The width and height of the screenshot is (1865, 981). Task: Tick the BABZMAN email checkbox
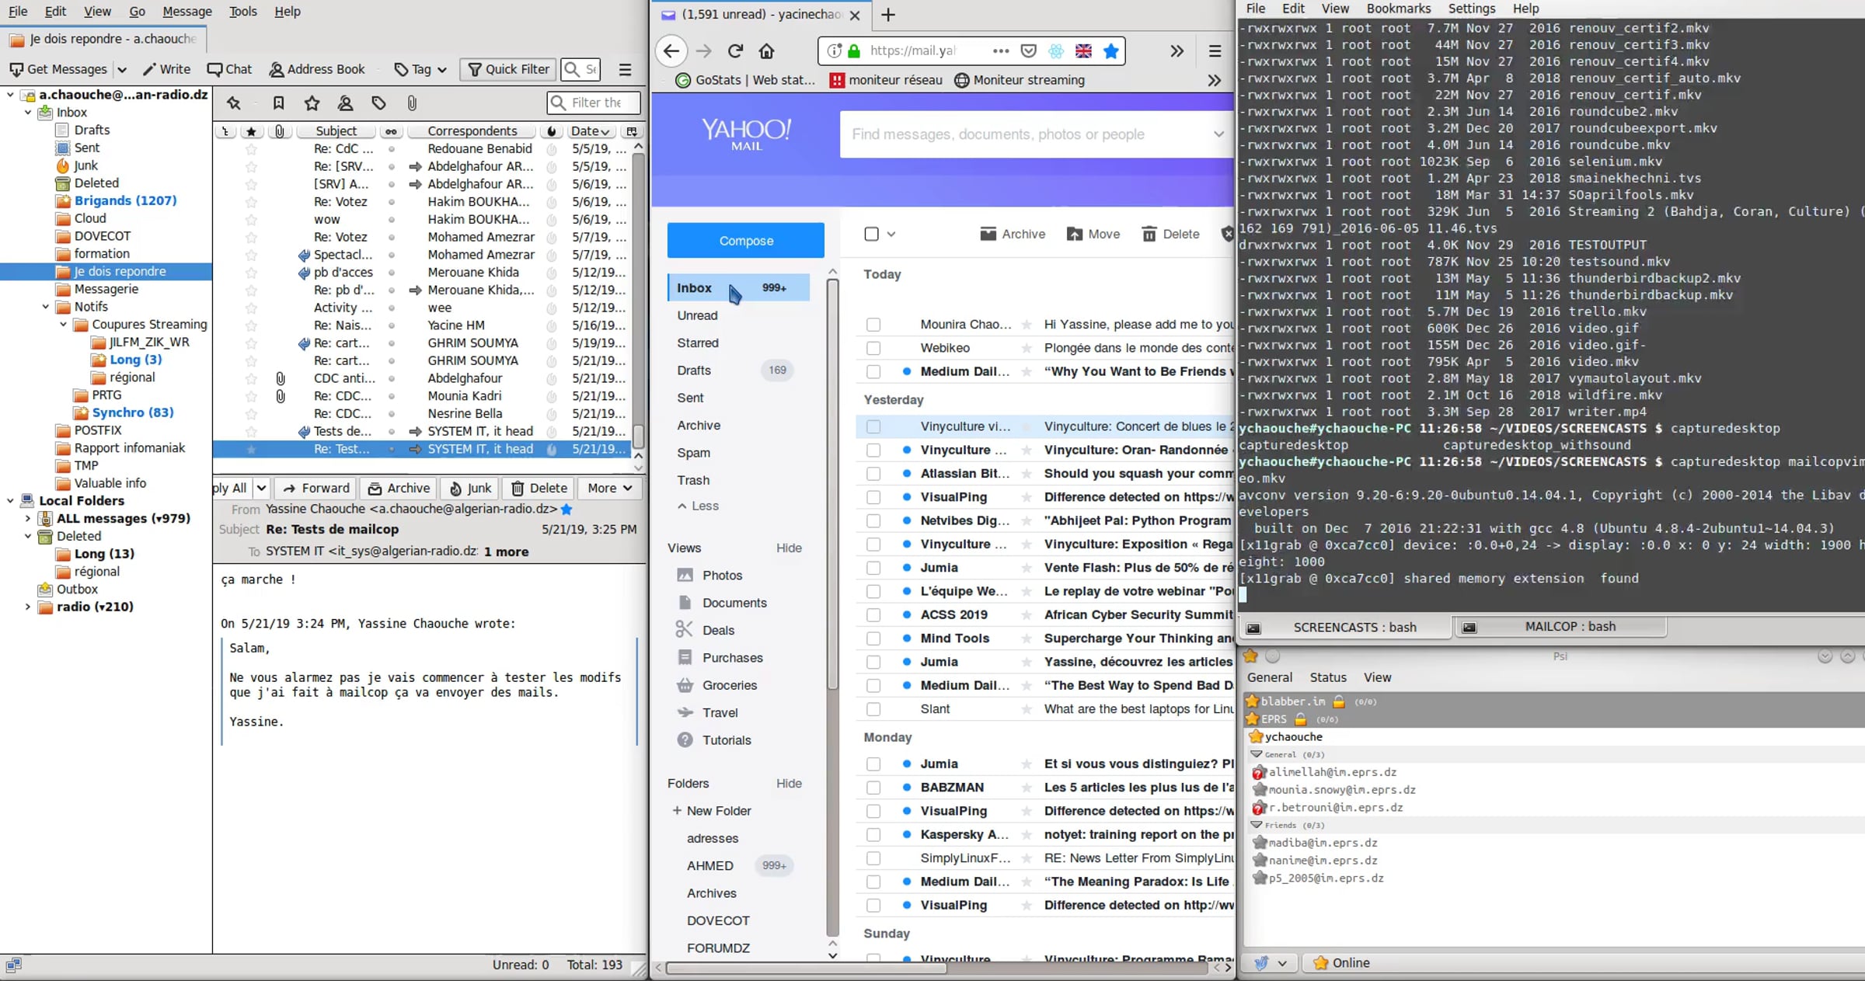(x=873, y=787)
